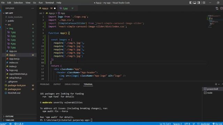Open the Selection menu
The width and height of the screenshot is (223, 125).
pyautogui.click(x=18, y=3)
